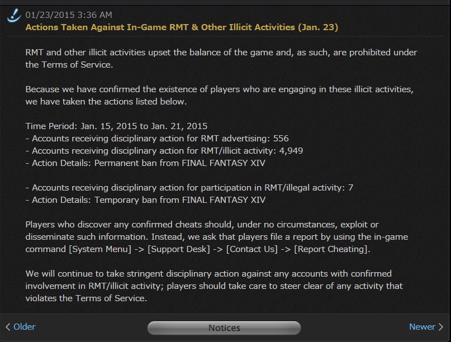Image resolution: width=451 pixels, height=342 pixels.
Task: Click the left chevron arrow beside Older
Action: coord(8,327)
